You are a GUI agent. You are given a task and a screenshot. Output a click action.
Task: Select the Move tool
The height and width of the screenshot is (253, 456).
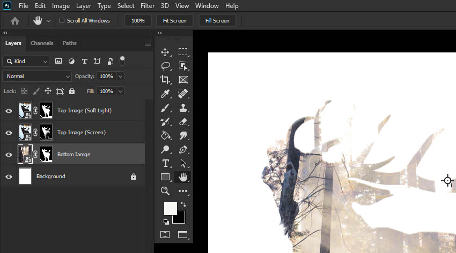click(165, 52)
